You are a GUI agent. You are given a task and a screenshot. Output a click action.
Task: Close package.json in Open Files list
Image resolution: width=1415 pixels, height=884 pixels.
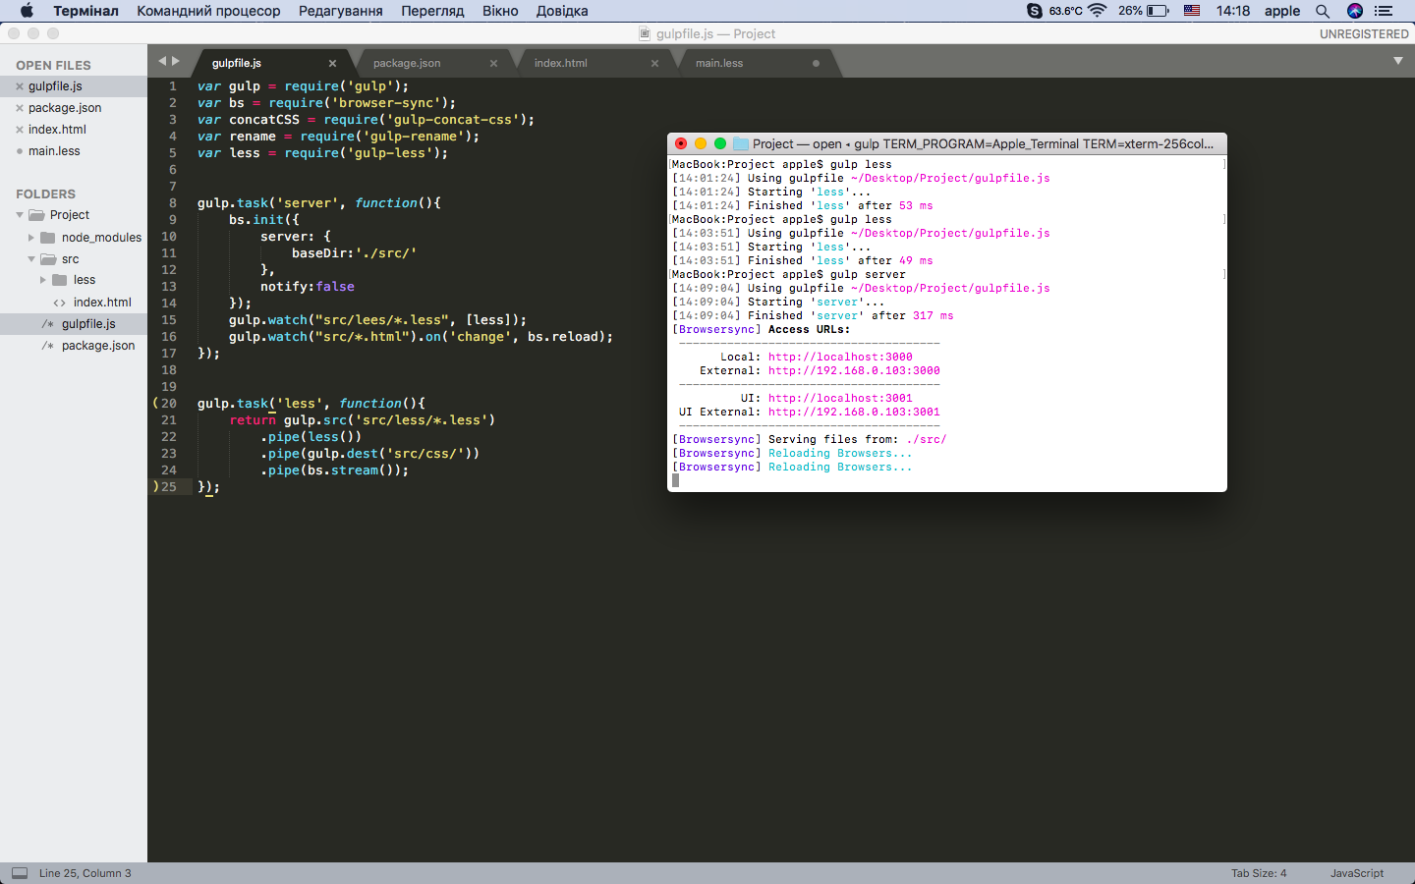click(20, 108)
